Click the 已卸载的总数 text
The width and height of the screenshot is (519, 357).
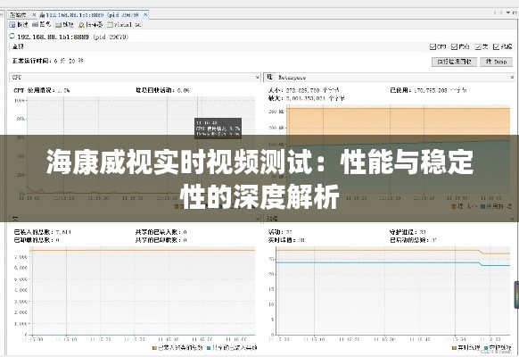pos(37,240)
